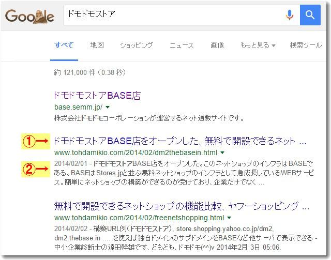Go to the ニュース tab
This screenshot has height=260, width=331.
(182, 45)
